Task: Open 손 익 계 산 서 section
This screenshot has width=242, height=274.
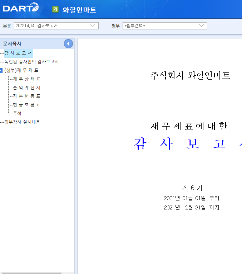Action: [x=27, y=88]
